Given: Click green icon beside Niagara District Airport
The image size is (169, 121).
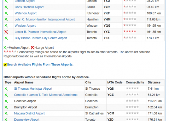Looking at the screenshot, I should [6, 113].
